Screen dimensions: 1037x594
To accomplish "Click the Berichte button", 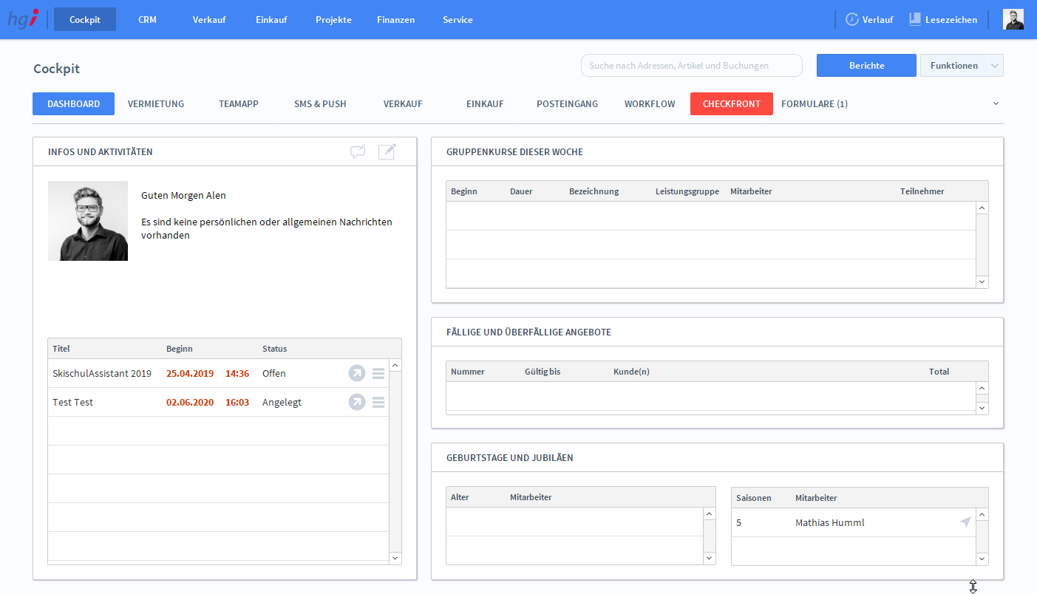I will (866, 66).
